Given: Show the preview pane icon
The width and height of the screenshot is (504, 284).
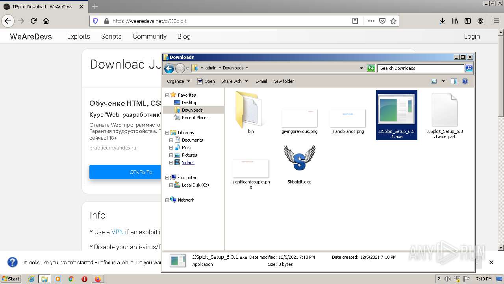Looking at the screenshot, I should [x=454, y=81].
